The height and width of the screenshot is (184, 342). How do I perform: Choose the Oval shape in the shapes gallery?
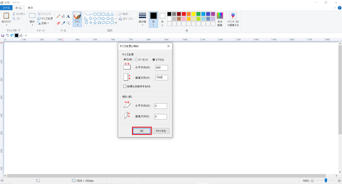click(95, 14)
